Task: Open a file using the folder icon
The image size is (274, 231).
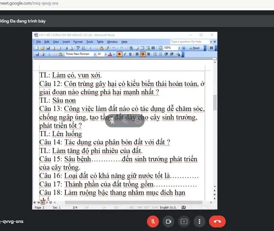Action: click(x=43, y=48)
